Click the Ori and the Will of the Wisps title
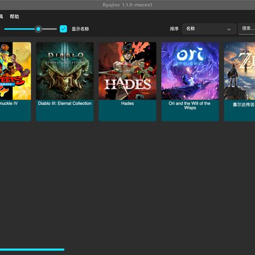255x255 pixels. tap(190, 106)
